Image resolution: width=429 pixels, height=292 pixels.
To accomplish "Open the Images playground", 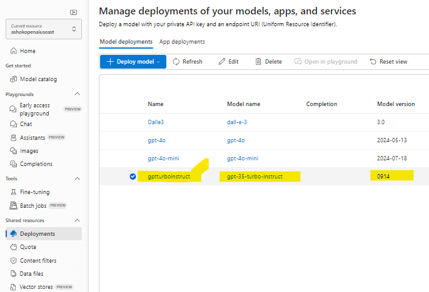I will [x=24, y=150].
